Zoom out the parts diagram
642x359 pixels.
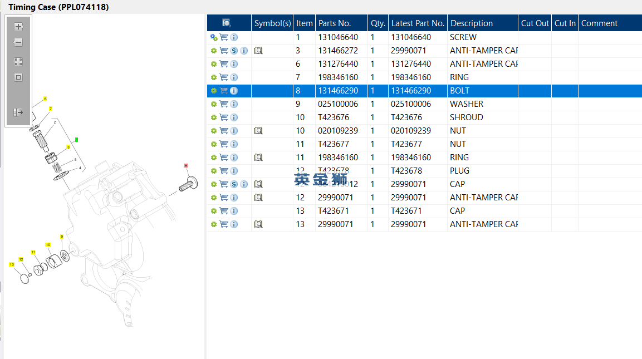pyautogui.click(x=18, y=42)
